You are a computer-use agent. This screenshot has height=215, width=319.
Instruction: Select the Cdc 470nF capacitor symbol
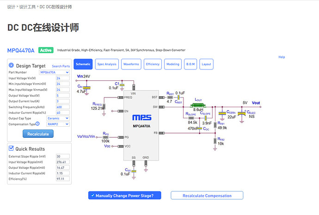[x=200, y=129]
